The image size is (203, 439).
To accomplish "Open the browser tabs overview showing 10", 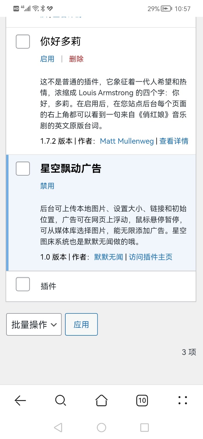I will click(142, 400).
